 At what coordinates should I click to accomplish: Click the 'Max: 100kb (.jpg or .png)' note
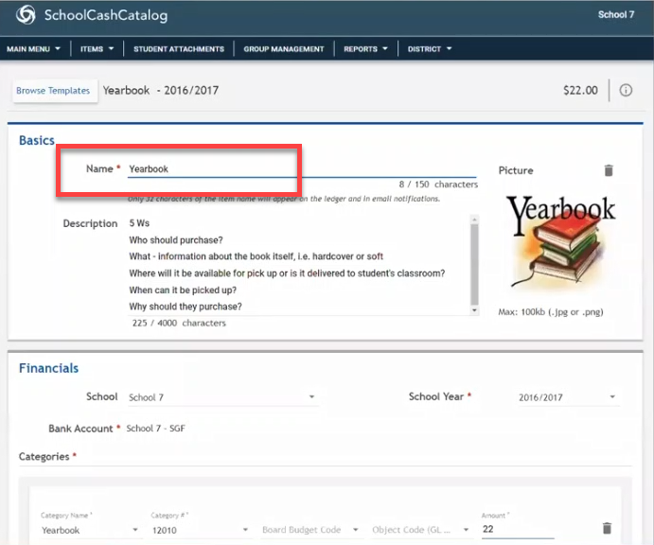[551, 312]
